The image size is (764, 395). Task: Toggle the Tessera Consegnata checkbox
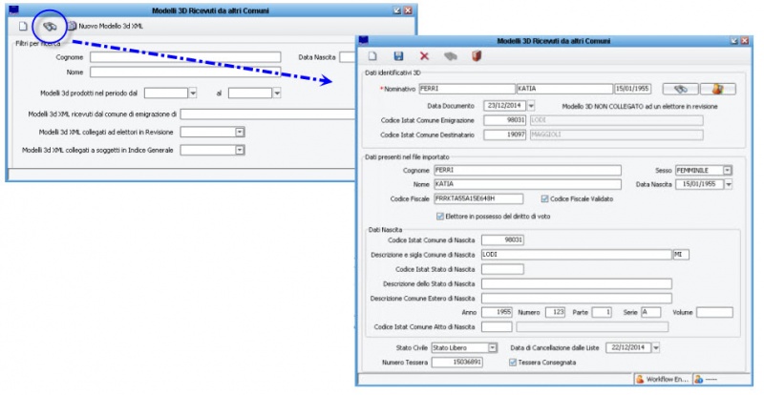point(513,363)
